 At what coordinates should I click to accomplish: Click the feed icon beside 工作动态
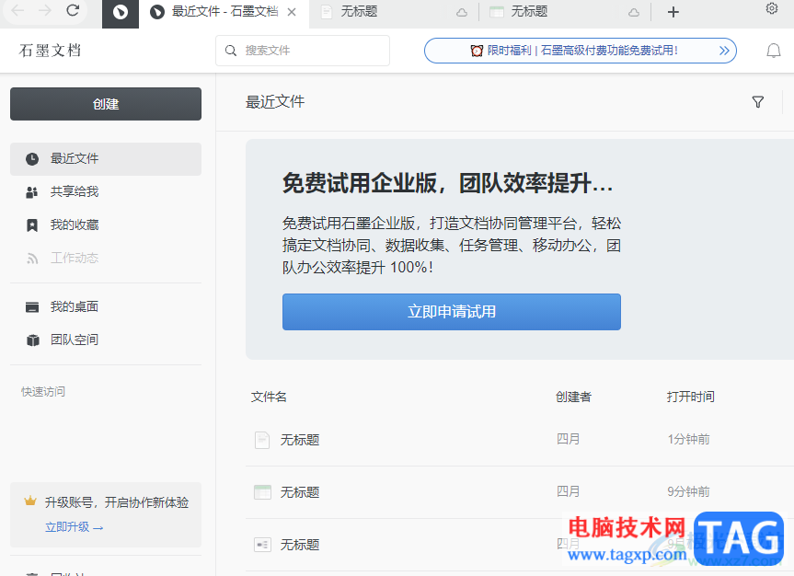click(x=32, y=259)
